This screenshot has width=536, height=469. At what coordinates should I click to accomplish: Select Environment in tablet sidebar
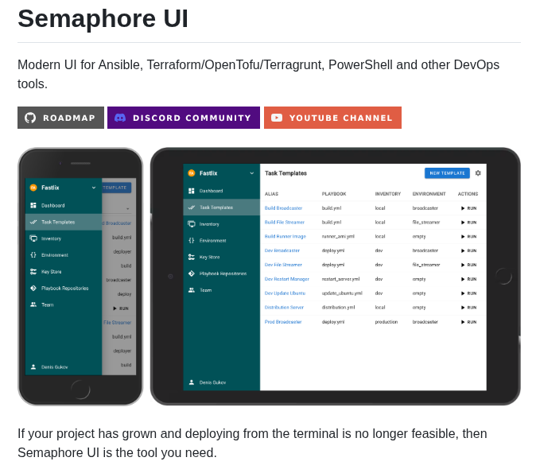tap(222, 241)
